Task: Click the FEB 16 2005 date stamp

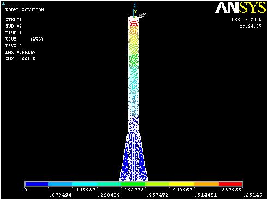Action: click(246, 20)
